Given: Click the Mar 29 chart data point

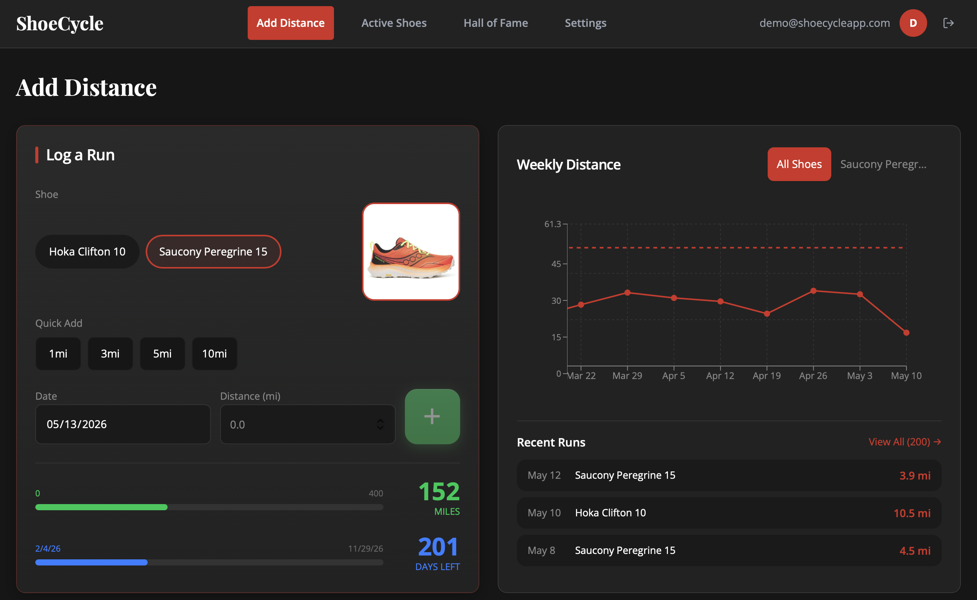Looking at the screenshot, I should [x=627, y=293].
